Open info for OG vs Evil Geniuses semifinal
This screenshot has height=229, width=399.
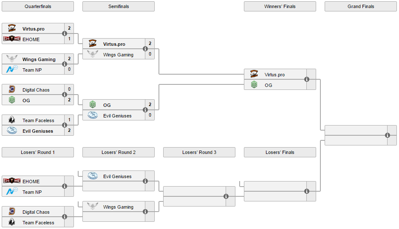pyautogui.click(x=145, y=110)
